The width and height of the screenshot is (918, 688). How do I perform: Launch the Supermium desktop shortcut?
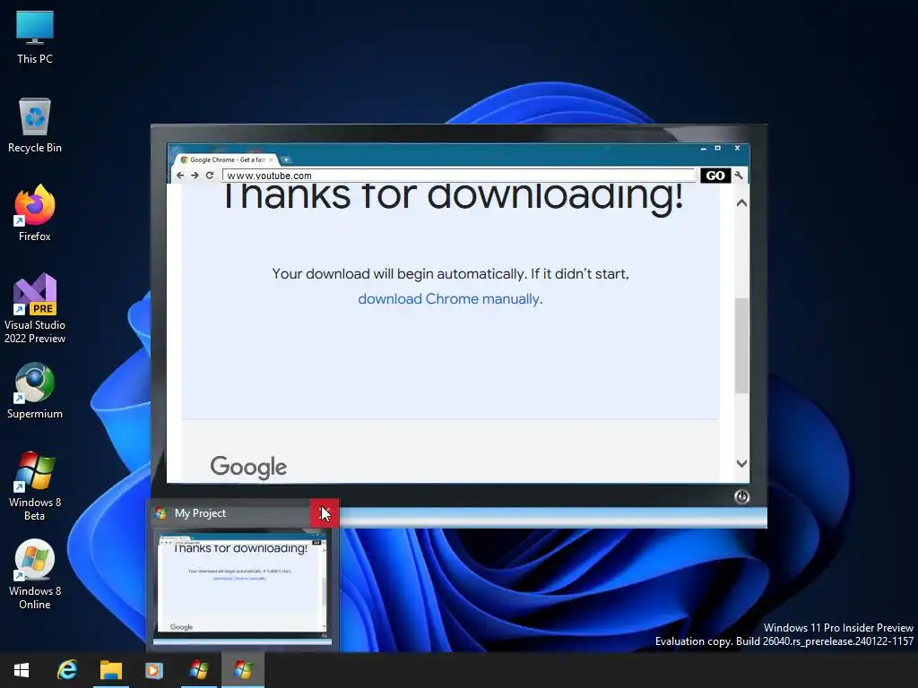click(x=35, y=391)
